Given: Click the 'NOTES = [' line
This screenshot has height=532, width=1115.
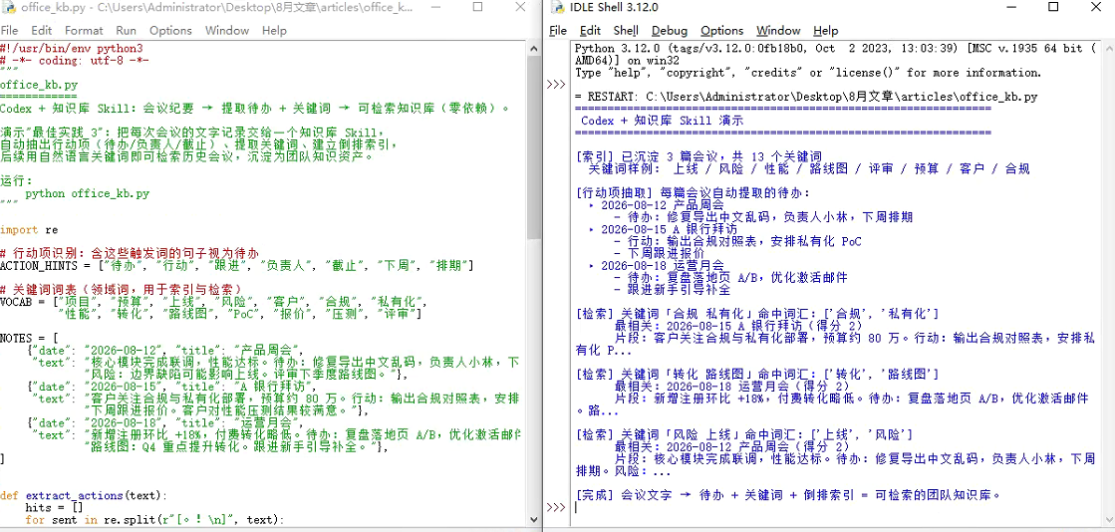Looking at the screenshot, I should 29,338.
